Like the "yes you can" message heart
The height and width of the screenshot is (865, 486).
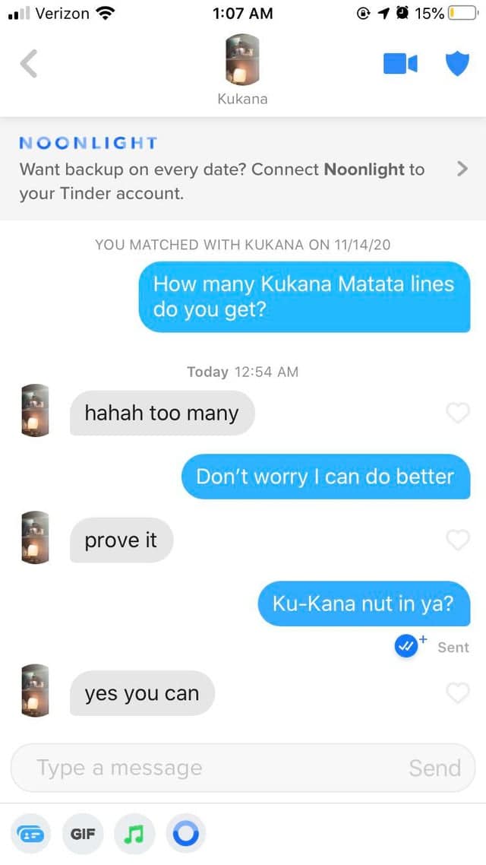pyautogui.click(x=457, y=693)
